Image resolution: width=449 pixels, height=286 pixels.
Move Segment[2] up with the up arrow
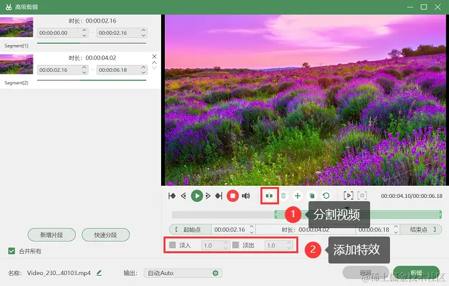pyautogui.click(x=155, y=62)
